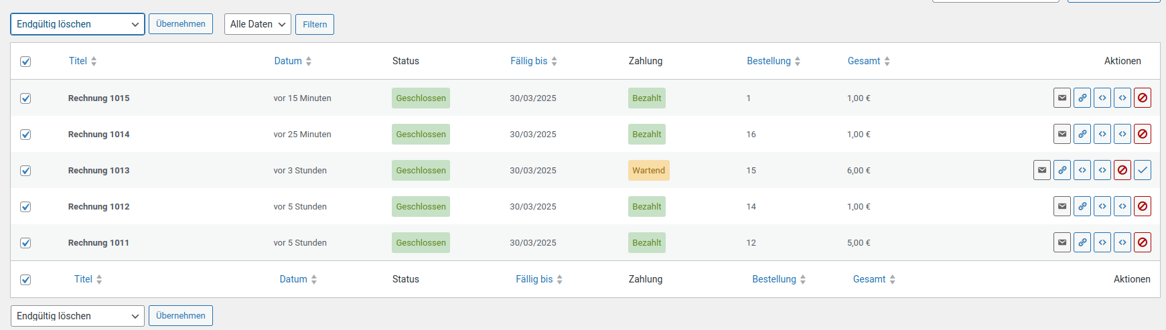This screenshot has height=330, width=1166.
Task: Deselect the Rechnung 1012 row checkbox
Action: pyautogui.click(x=25, y=207)
